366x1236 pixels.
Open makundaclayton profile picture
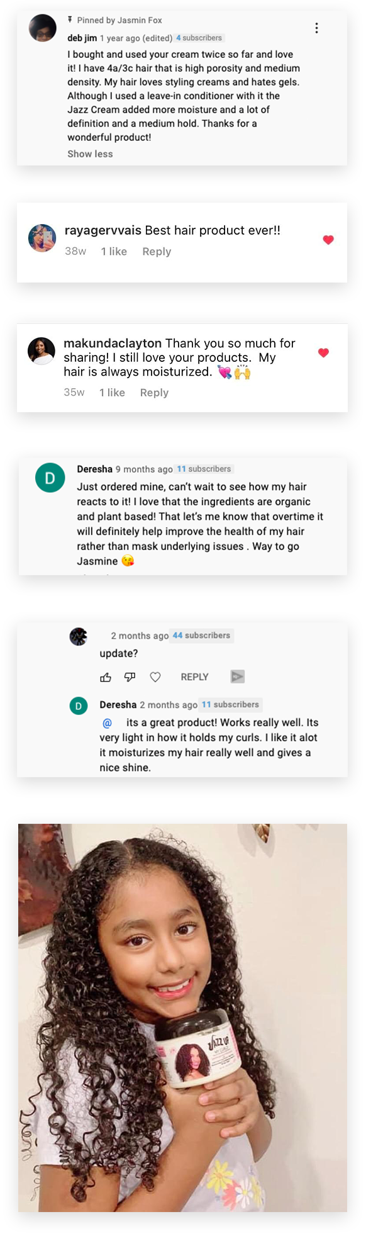[42, 351]
